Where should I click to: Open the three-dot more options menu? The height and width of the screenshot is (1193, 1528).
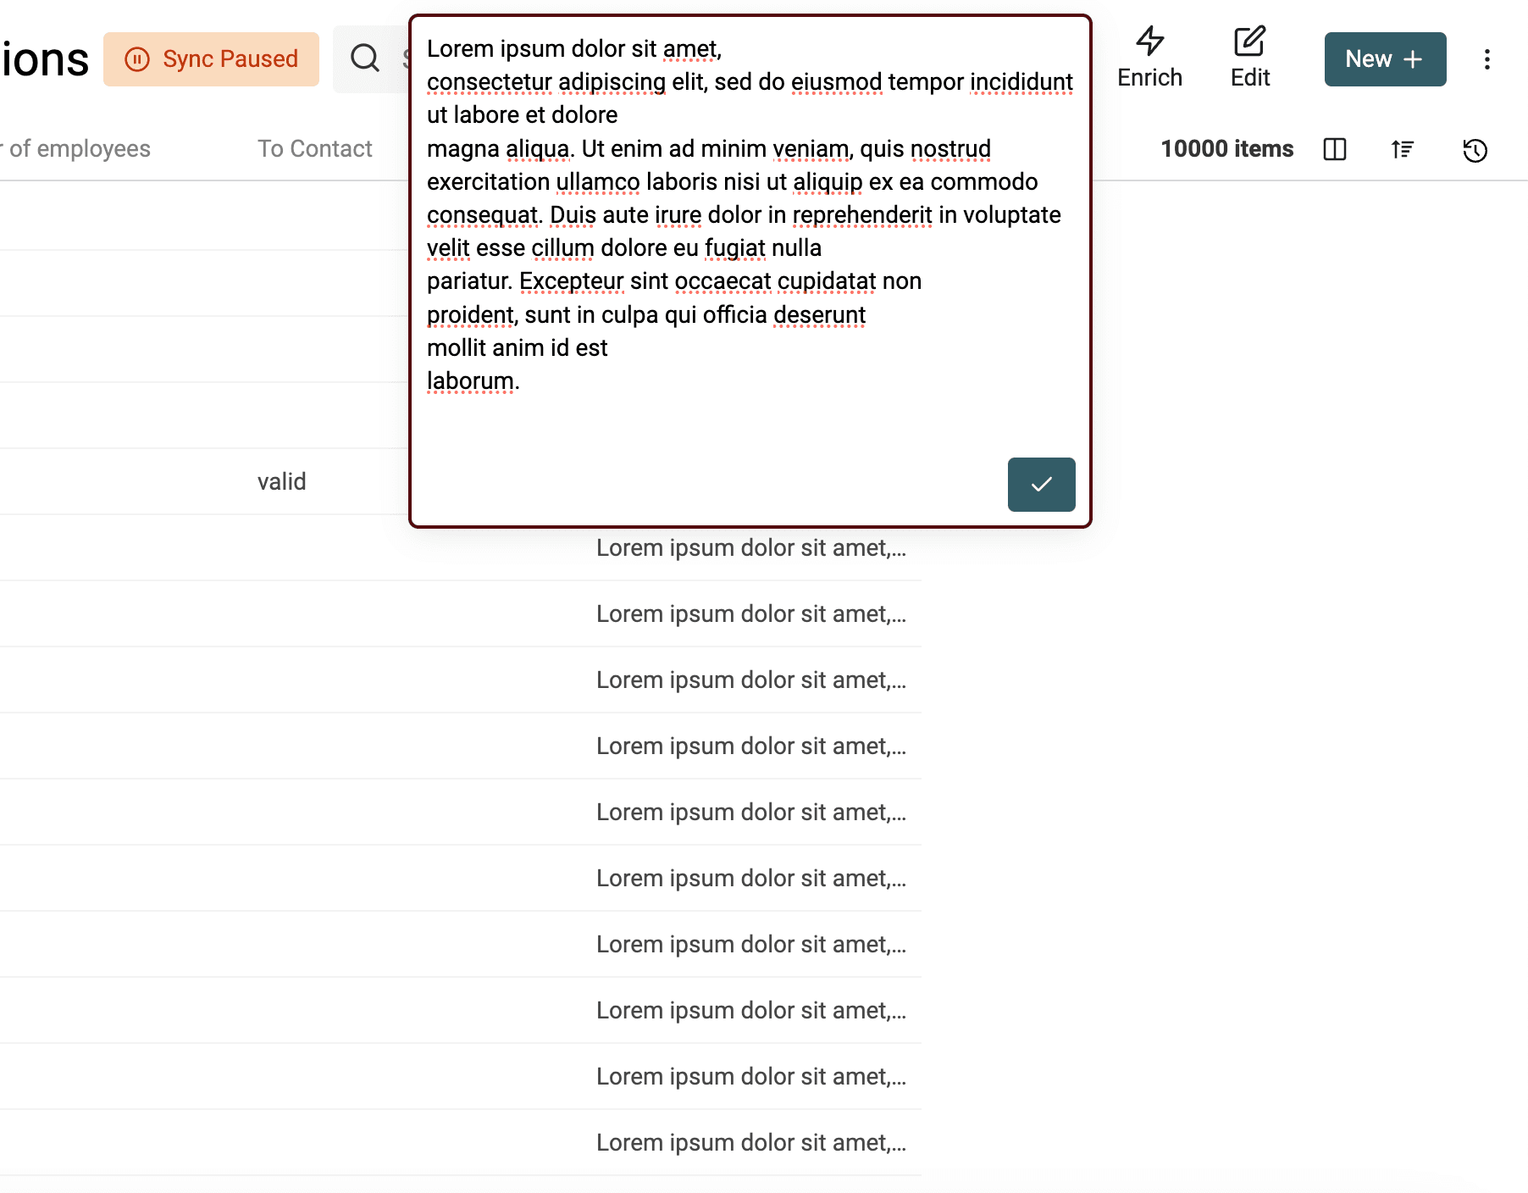point(1486,59)
